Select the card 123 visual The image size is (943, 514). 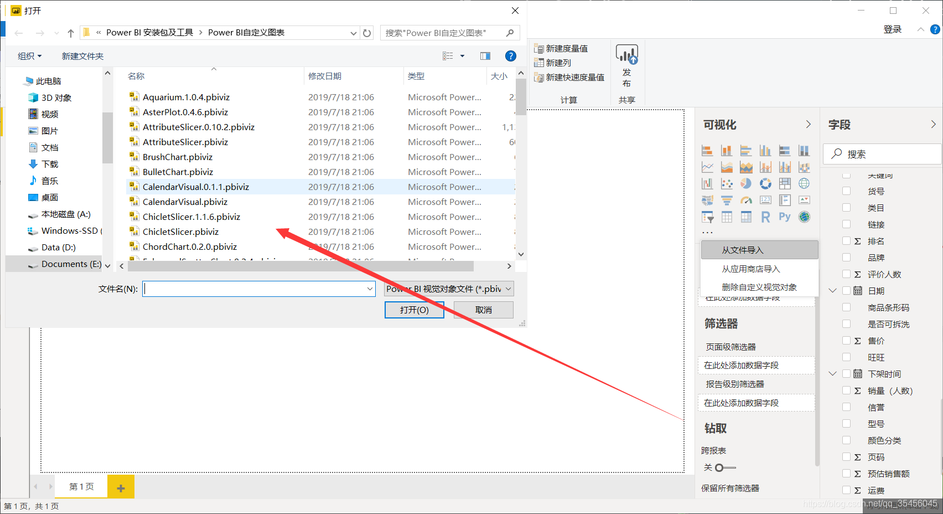pos(765,200)
